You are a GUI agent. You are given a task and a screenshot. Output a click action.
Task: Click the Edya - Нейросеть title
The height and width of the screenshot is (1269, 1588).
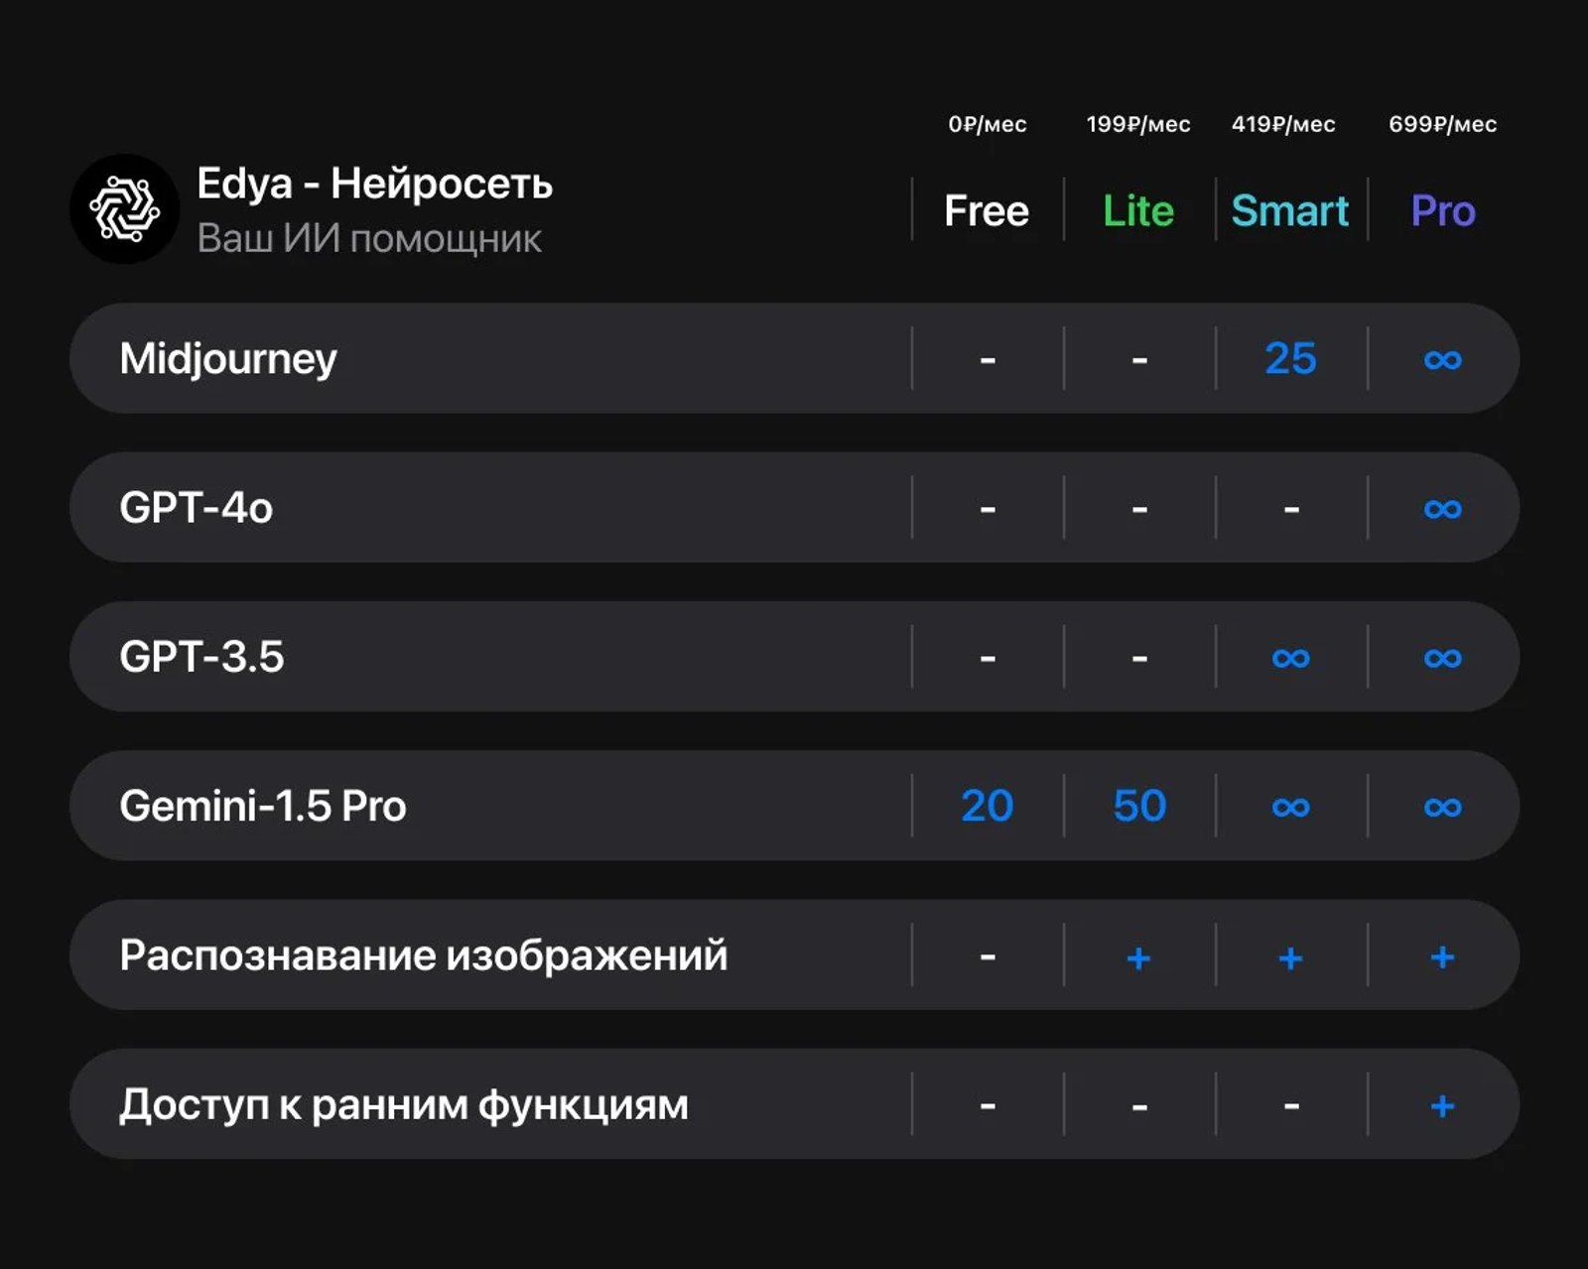point(374,184)
